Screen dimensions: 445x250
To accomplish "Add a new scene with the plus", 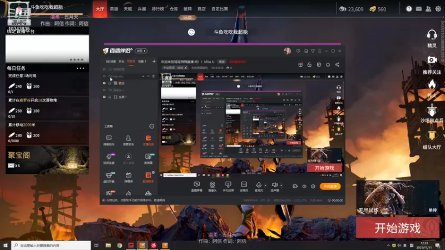I will coord(154,62).
